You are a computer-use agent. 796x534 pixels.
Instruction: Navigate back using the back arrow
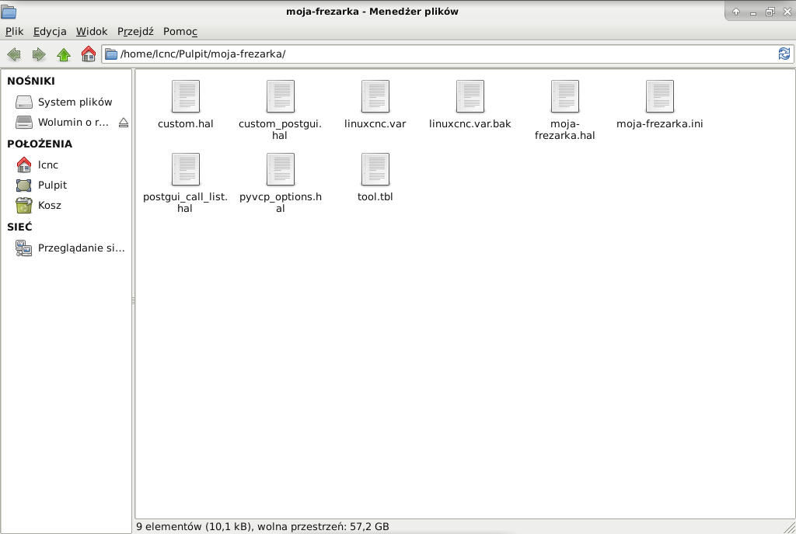12,54
